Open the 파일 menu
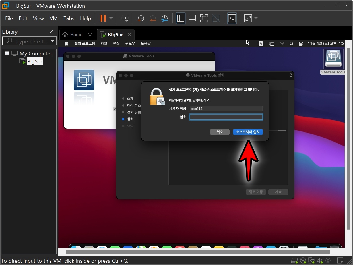353x265 pixels. [104, 43]
